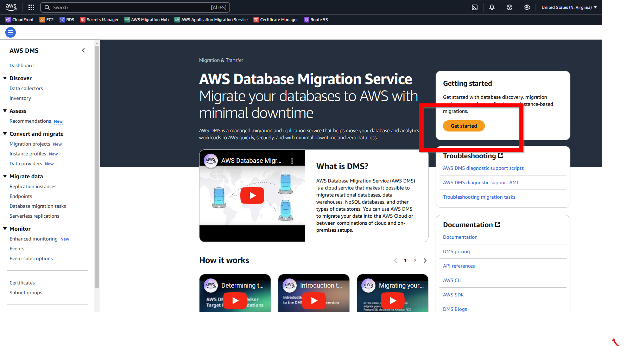Open Replication instances in the sidebar
The image size is (639, 346).
click(33, 186)
